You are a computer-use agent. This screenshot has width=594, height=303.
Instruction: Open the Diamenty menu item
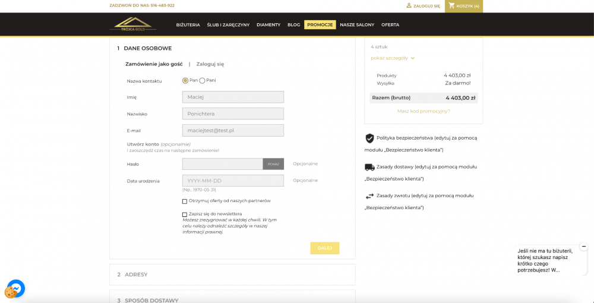click(268, 25)
